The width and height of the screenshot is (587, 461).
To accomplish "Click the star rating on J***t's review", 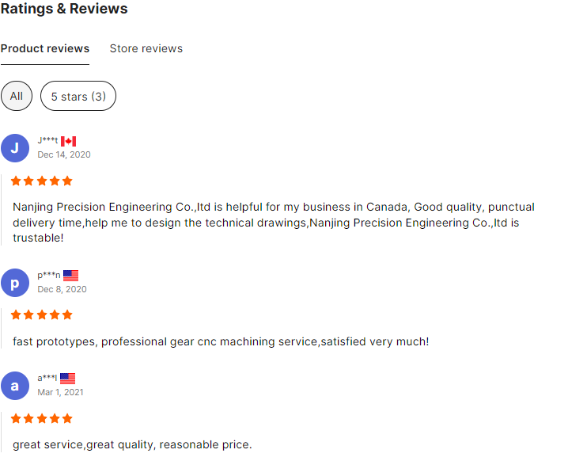I will (x=42, y=181).
